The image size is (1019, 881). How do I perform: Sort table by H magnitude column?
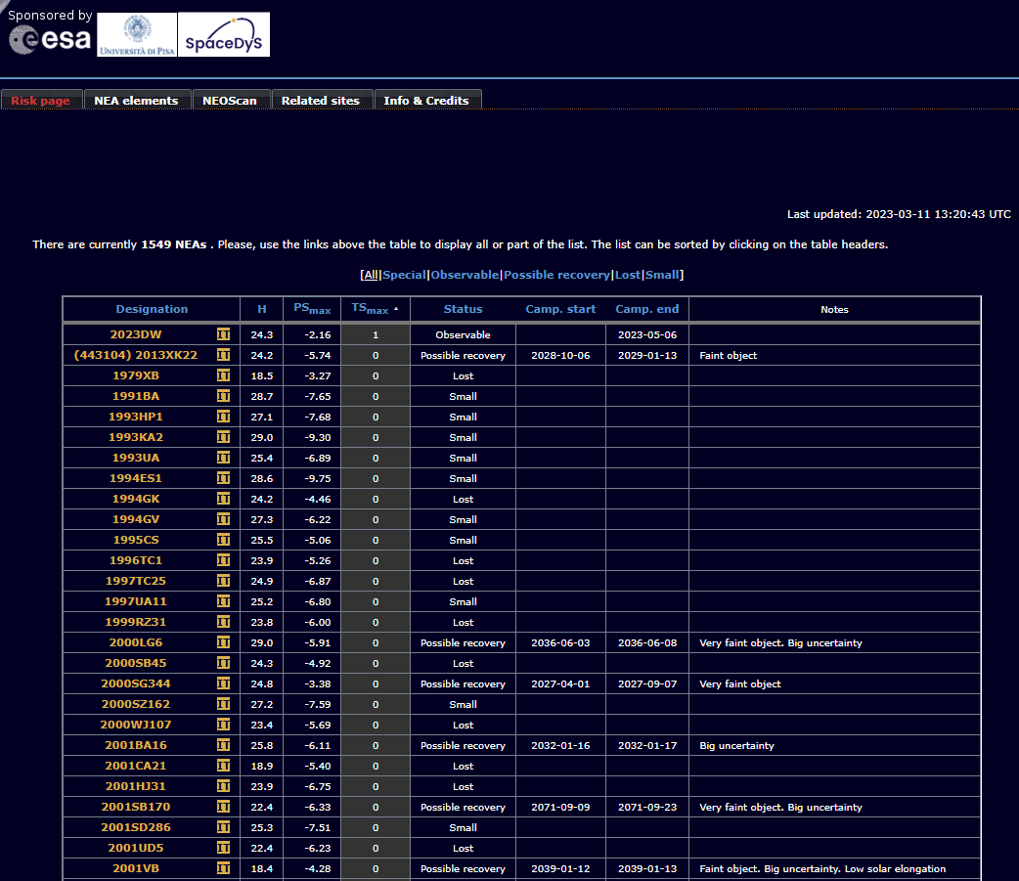(262, 309)
